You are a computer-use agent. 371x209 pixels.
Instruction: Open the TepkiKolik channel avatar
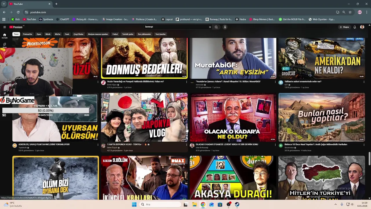tap(14, 145)
